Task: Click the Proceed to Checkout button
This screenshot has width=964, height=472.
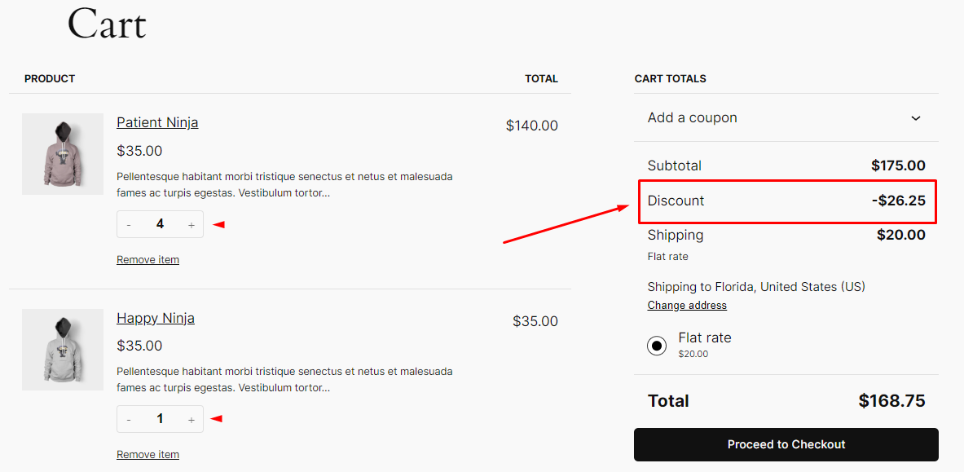Action: coord(786,444)
